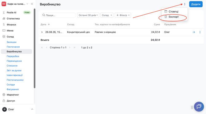The width and height of the screenshot is (206, 114).
Task: Open the Склад filter dropdown
Action: pyautogui.click(x=107, y=15)
